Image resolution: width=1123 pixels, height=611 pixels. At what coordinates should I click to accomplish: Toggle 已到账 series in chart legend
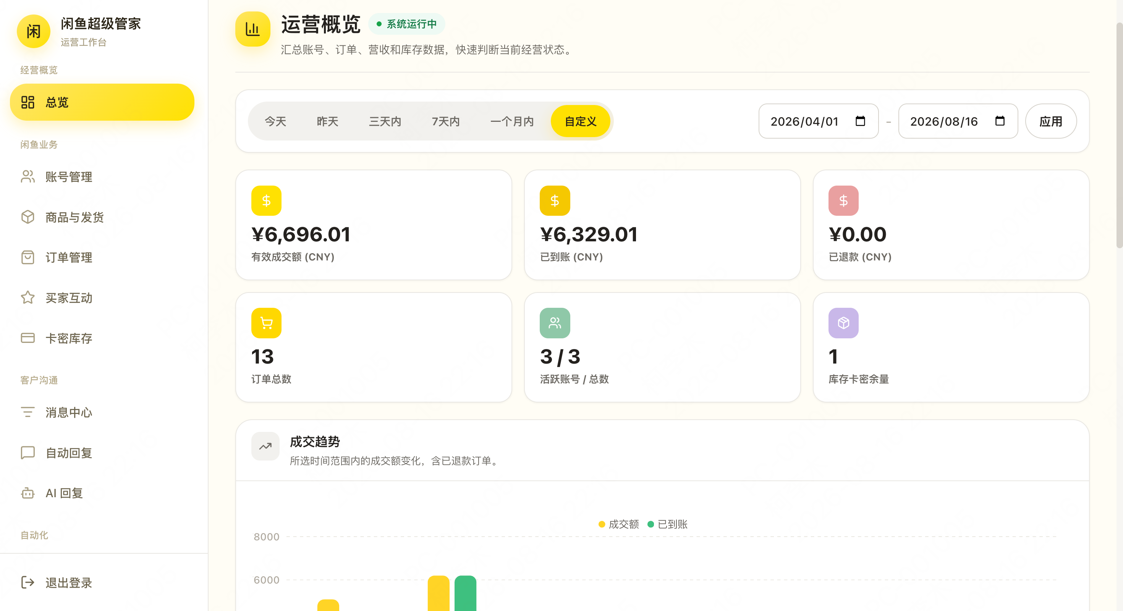click(667, 524)
